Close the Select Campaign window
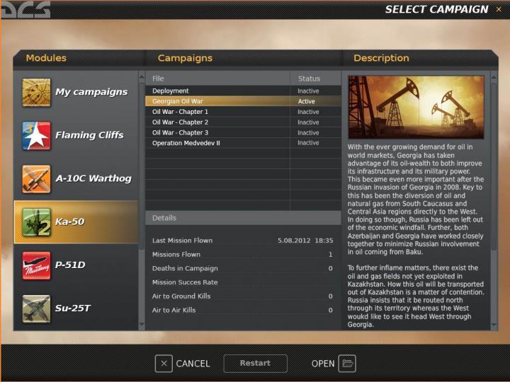Screen dimensions: 510x382 coord(498,9)
